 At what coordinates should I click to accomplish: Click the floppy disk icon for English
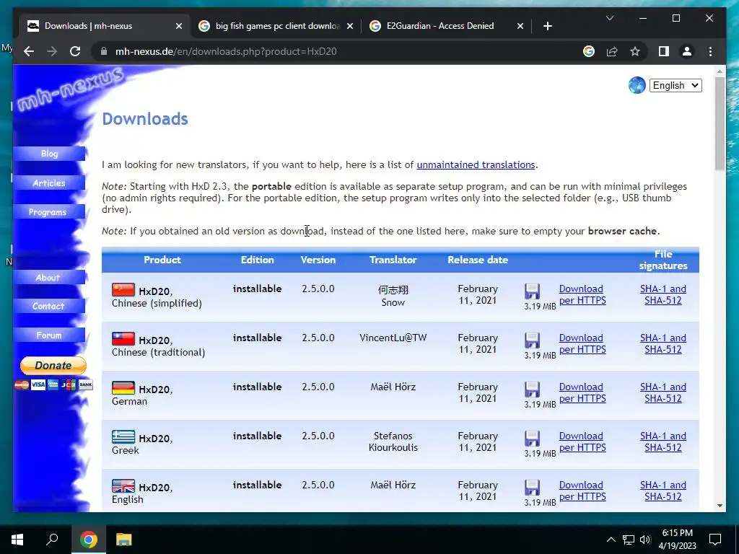point(532,487)
